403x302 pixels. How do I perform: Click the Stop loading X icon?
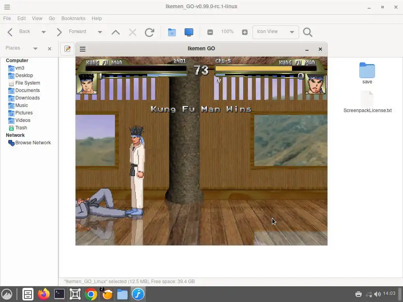tap(133, 32)
